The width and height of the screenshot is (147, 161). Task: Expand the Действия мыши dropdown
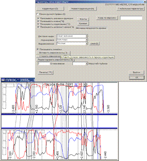click(x=87, y=36)
